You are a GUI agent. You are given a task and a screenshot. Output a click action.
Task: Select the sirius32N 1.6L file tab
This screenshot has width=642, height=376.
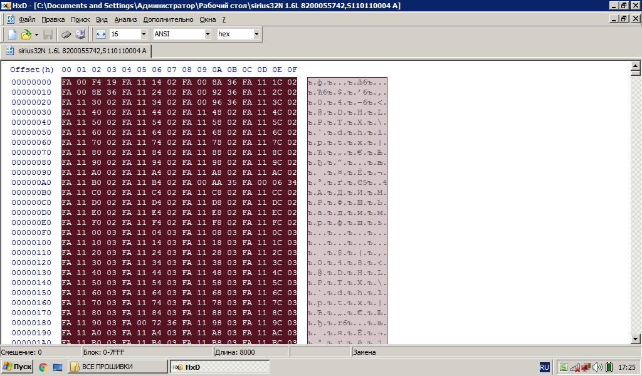click(x=76, y=51)
